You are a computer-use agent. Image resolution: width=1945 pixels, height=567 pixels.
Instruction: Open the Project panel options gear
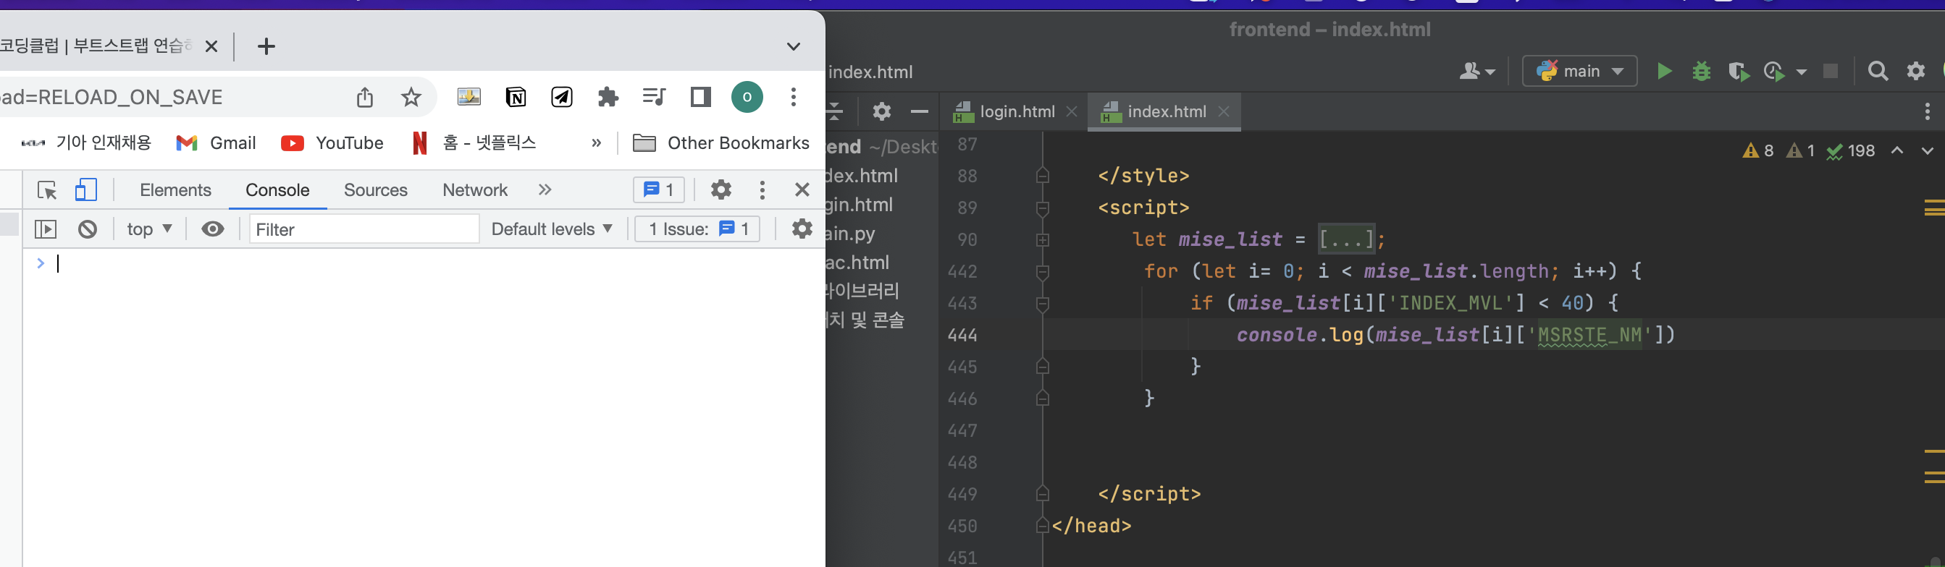882,111
